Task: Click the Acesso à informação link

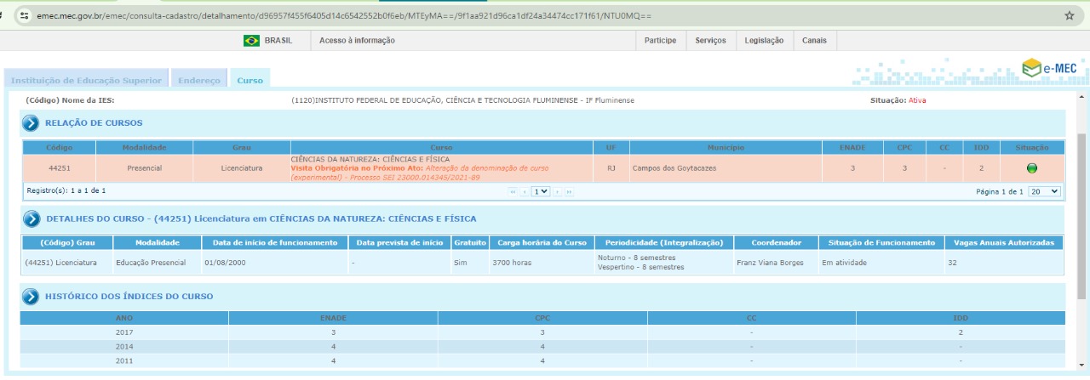Action: click(357, 40)
